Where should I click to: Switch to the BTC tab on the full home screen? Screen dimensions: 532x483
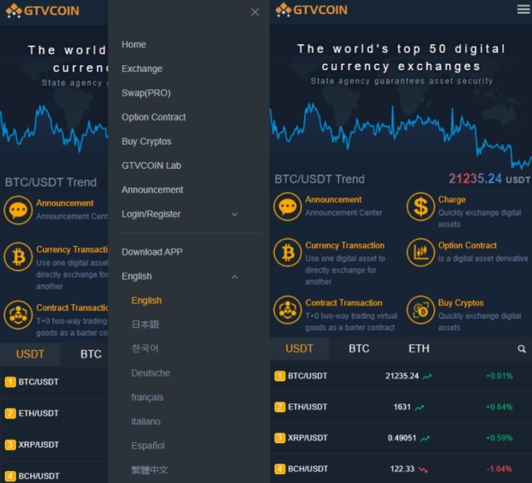[x=359, y=349]
